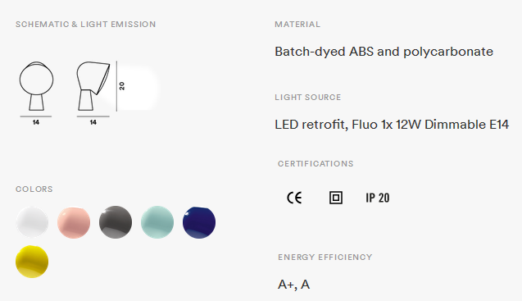Open the front view lamp schematic
Screen dimensions: 522x301
pyautogui.click(x=36, y=86)
